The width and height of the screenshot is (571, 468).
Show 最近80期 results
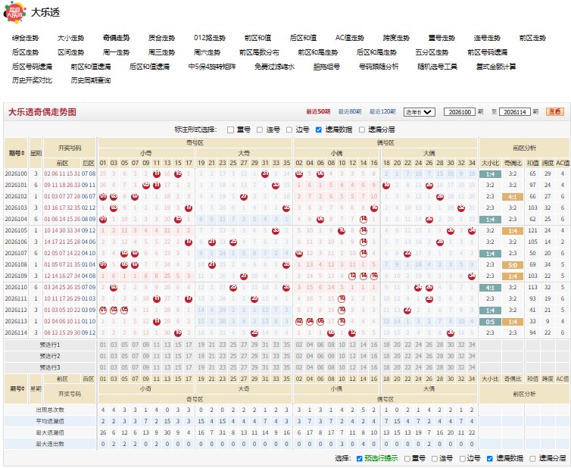(350, 112)
